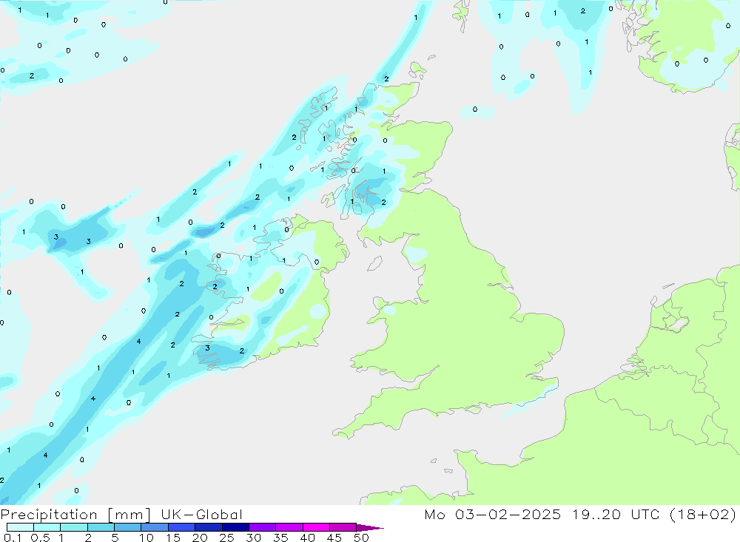This screenshot has height=542, width=740.
Task: Select the 40–45 mm magenta legend swatch
Action: (316, 527)
